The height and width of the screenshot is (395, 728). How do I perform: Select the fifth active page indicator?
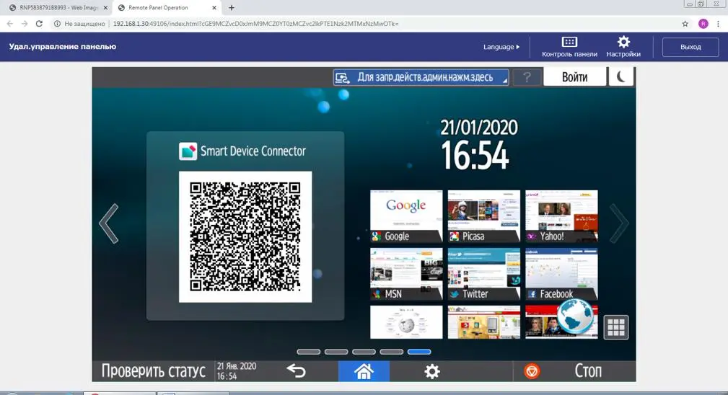[419, 352]
